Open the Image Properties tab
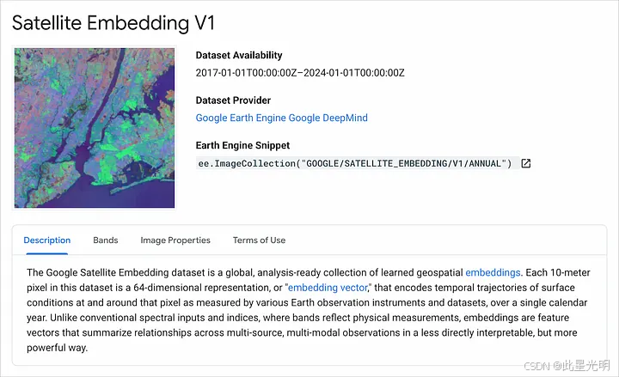 [x=175, y=240]
